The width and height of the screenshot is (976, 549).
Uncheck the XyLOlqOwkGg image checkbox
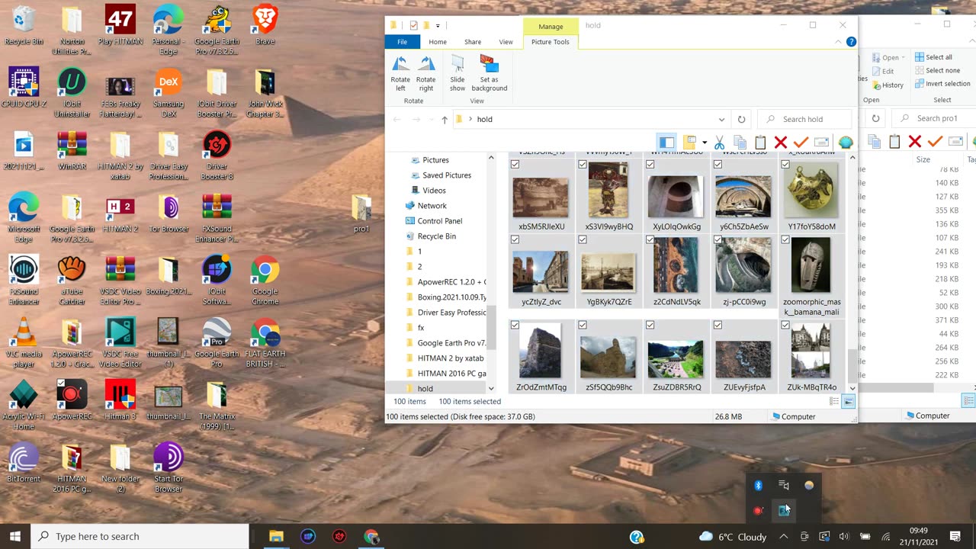650,164
